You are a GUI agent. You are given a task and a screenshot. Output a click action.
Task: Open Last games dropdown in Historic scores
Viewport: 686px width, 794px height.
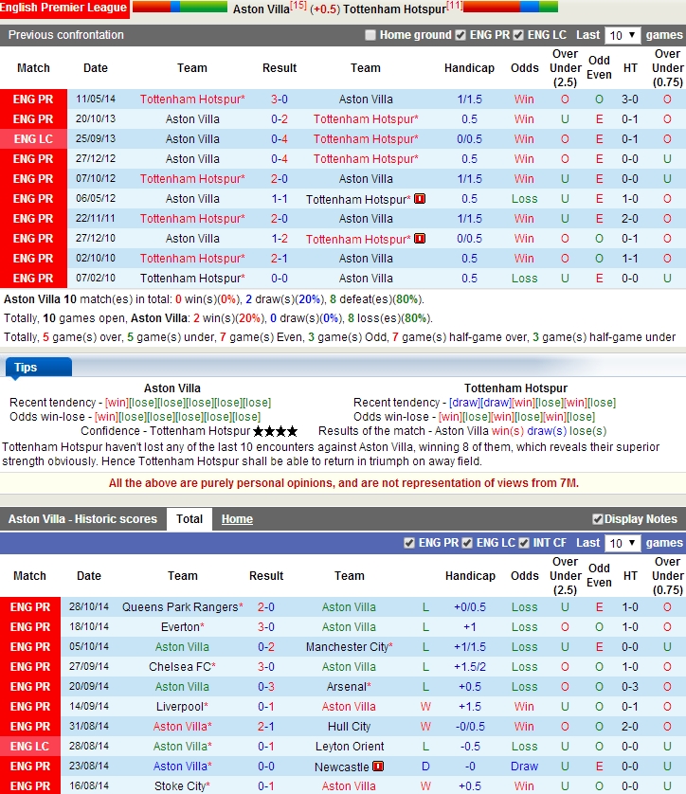point(623,543)
